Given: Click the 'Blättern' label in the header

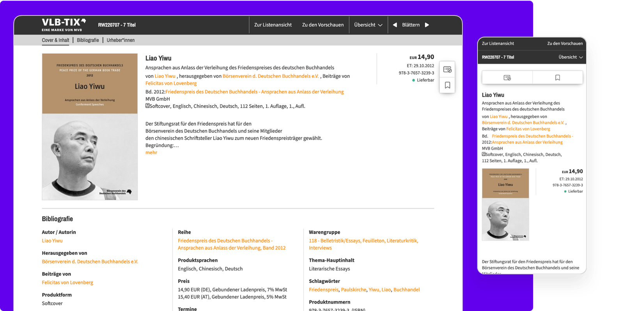Looking at the screenshot, I should (x=411, y=25).
